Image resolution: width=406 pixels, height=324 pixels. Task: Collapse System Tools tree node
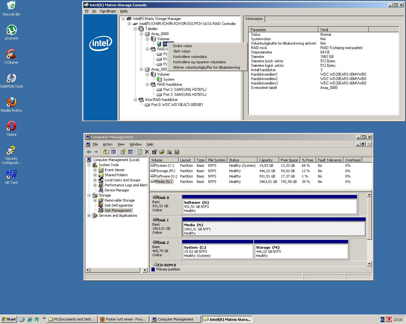click(x=89, y=165)
